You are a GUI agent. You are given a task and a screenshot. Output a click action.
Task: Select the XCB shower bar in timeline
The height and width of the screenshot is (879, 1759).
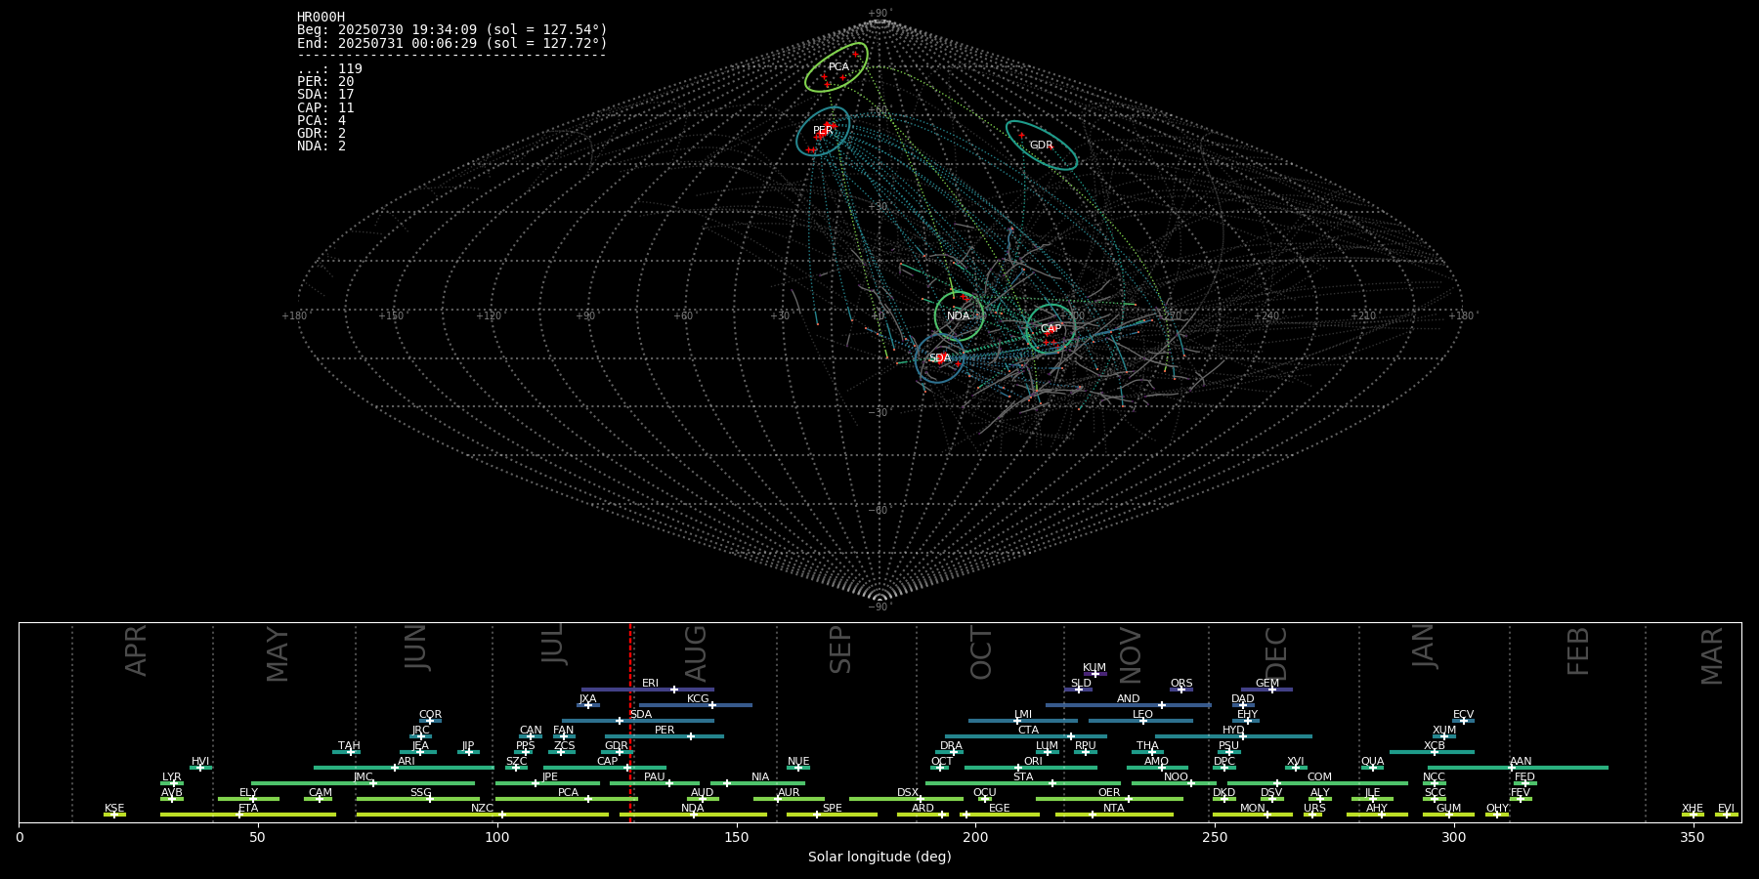[1433, 752]
